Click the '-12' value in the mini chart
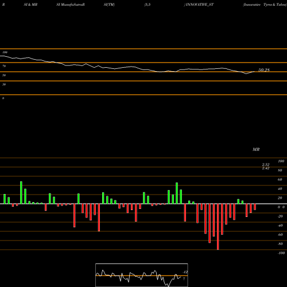Image resolution: width=287 pixels, height=287 pixels. coord(185,272)
